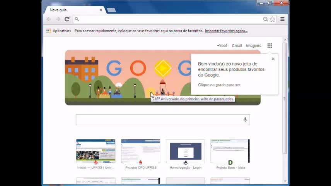Open a new tab with the tab button
This screenshot has height=186, width=331.
pyautogui.click(x=111, y=10)
